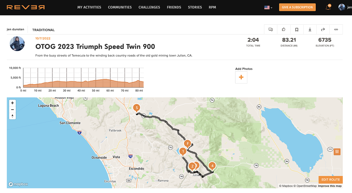Click the ride description text about Temecula
352x193 pixels.
(114, 56)
